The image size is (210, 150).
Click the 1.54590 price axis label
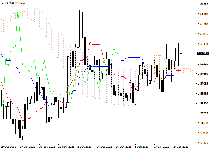203,123
